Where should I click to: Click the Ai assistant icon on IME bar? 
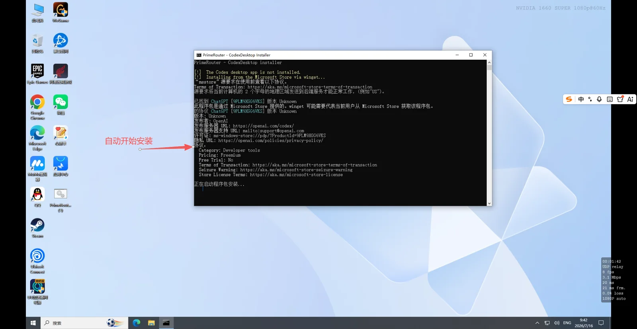(630, 99)
